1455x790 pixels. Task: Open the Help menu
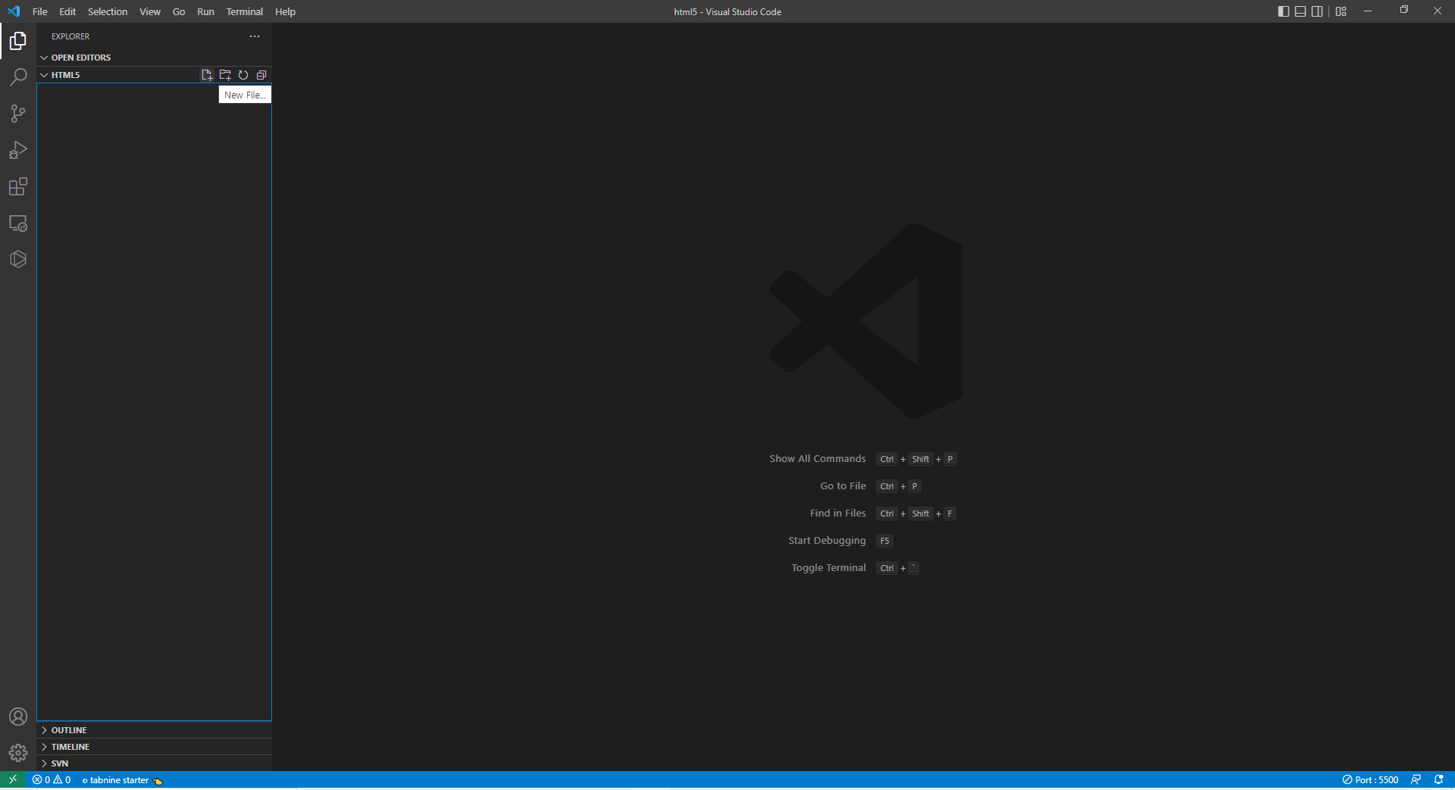point(285,11)
